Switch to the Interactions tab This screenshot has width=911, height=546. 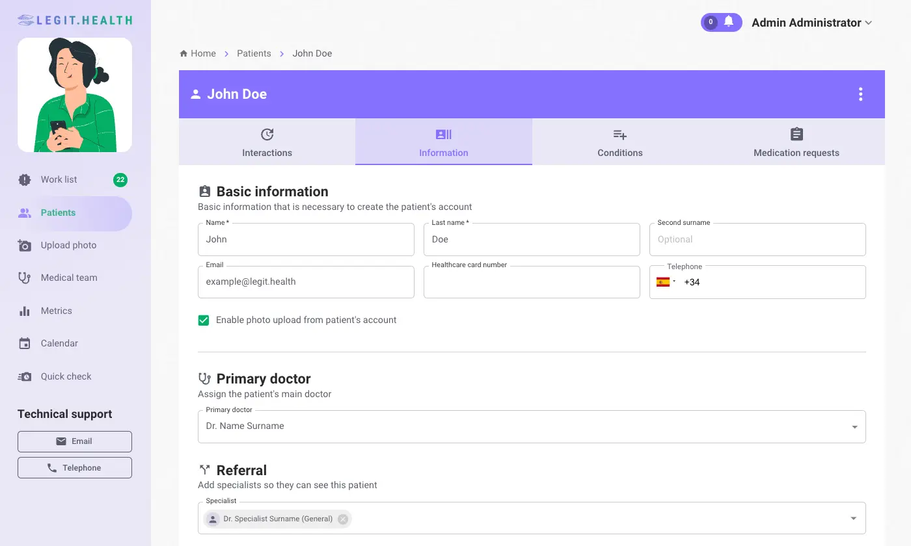point(267,142)
